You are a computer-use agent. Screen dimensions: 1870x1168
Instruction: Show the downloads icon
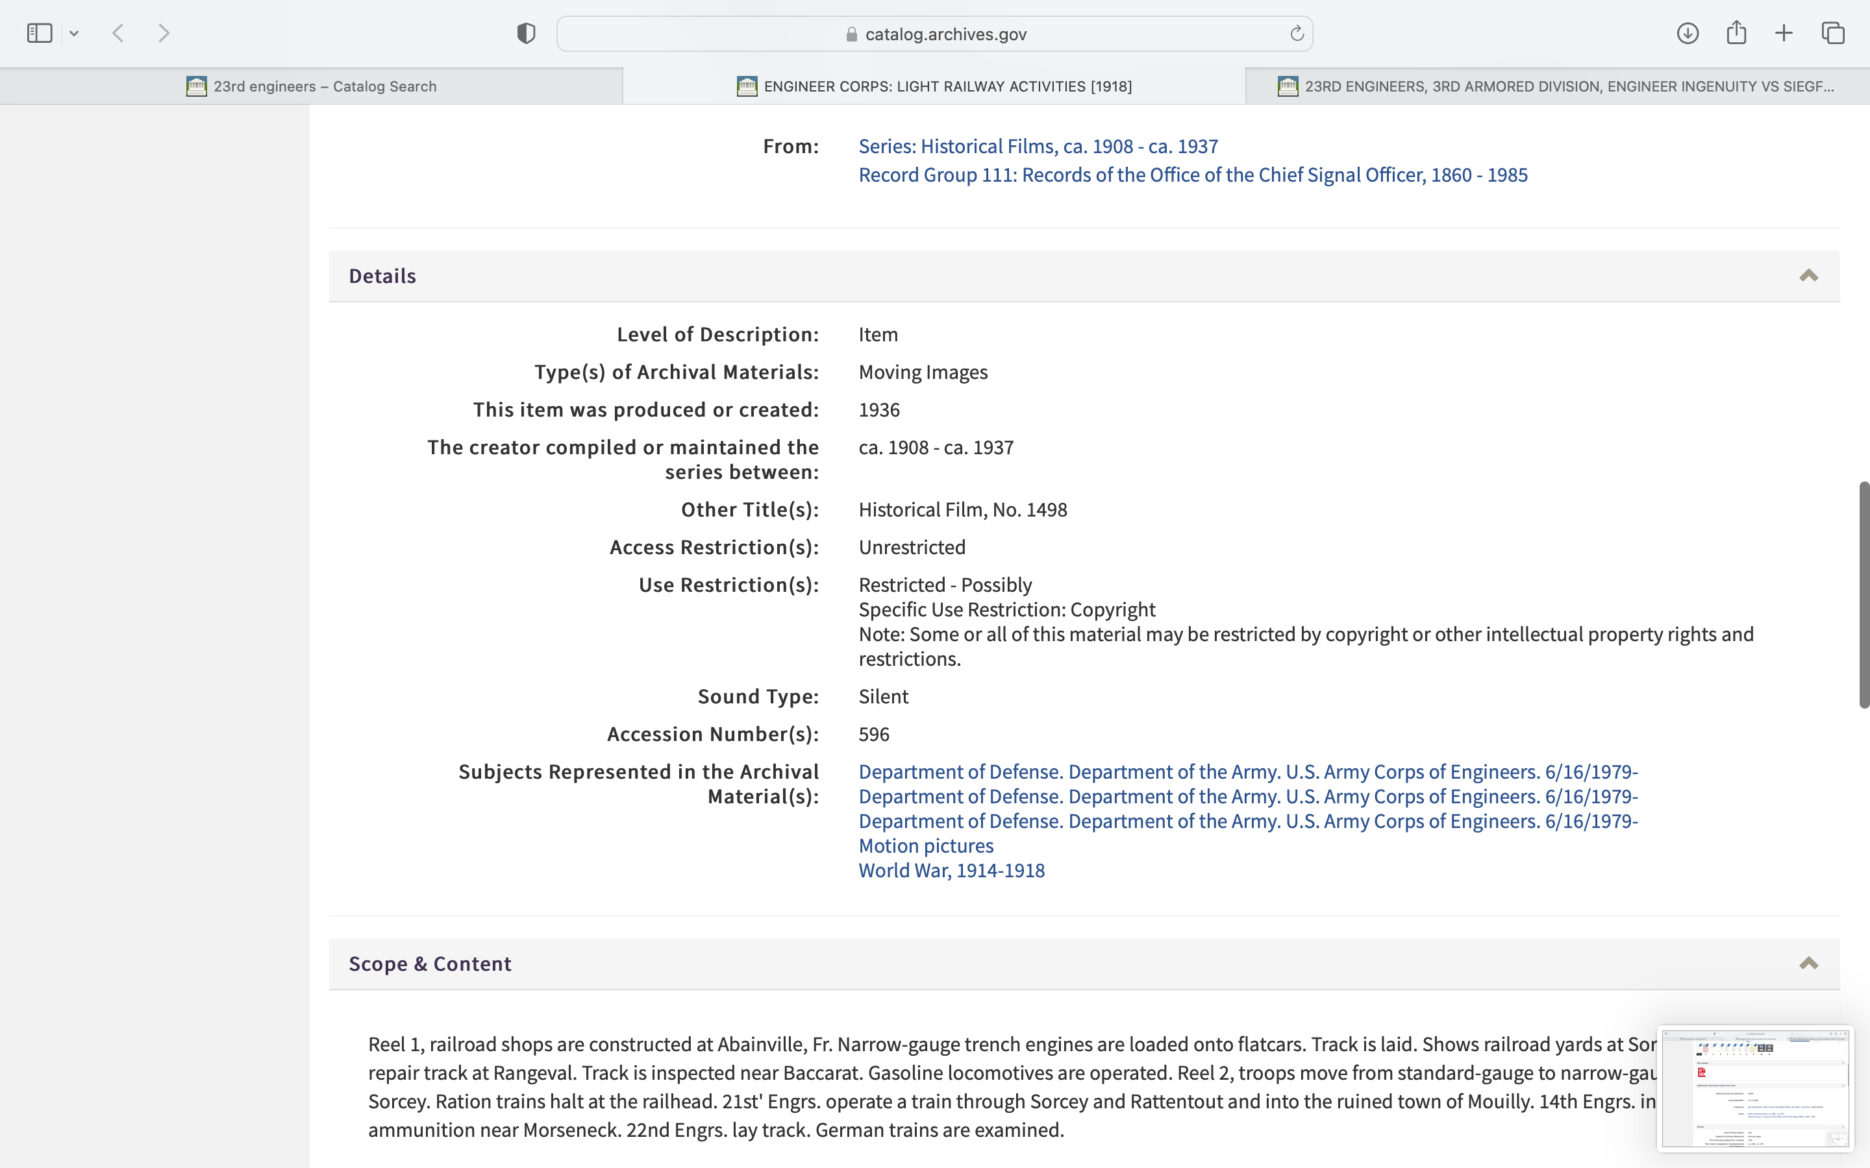[1687, 33]
